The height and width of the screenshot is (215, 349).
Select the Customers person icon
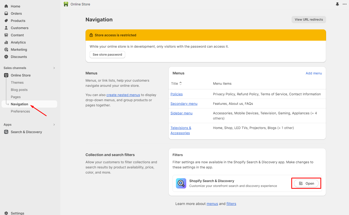click(x=6, y=28)
